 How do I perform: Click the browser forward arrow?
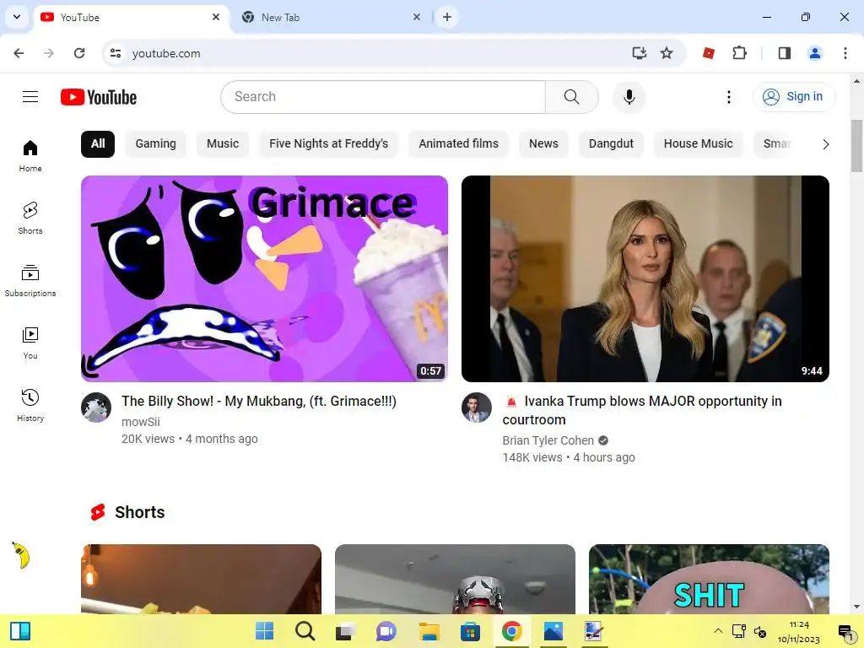(49, 53)
